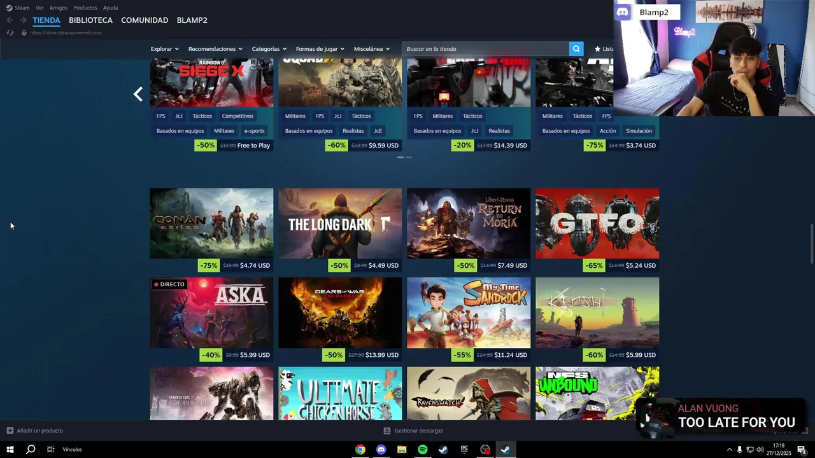Open the BLAMP2 profile tab
The image size is (815, 458).
(192, 20)
